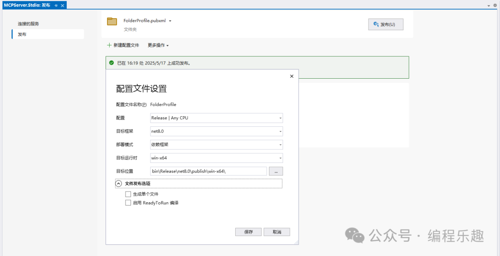Open the tab settings gear icon
The image size is (500, 256).
point(495,5)
